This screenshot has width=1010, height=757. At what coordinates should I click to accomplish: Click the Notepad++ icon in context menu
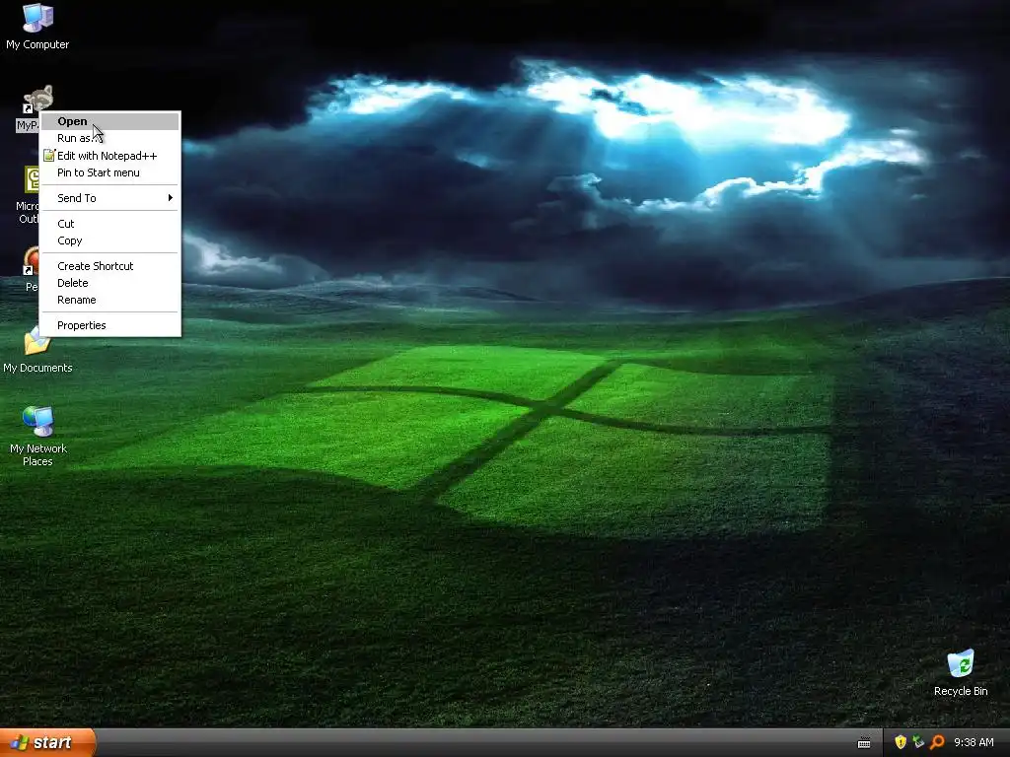point(49,155)
